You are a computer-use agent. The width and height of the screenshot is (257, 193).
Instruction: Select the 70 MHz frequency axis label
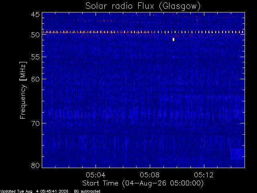coord(35,123)
